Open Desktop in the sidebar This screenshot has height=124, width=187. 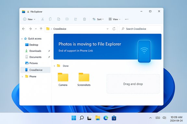(32, 45)
